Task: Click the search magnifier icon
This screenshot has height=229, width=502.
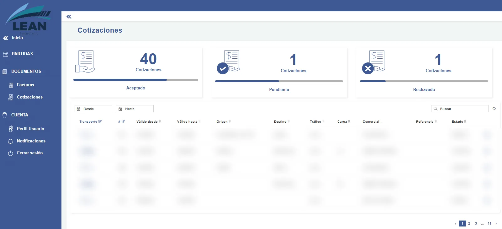Action: click(x=436, y=109)
